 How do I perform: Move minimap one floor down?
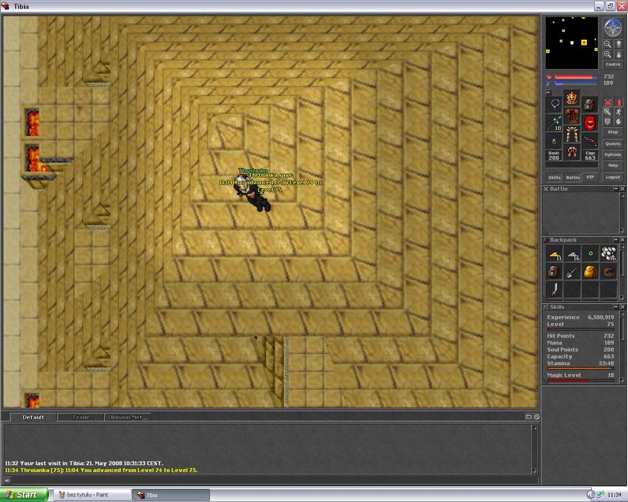618,54
